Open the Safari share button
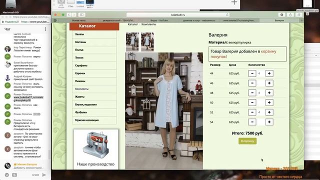 290,14
